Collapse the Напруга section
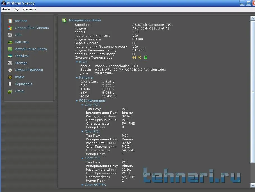This screenshot has height=192, width=255. click(77, 78)
